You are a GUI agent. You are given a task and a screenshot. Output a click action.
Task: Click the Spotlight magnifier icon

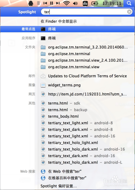coord(129,3)
